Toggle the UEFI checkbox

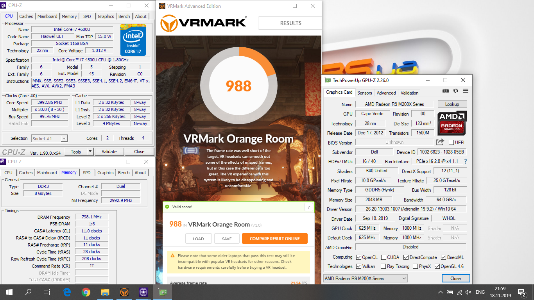point(452,143)
